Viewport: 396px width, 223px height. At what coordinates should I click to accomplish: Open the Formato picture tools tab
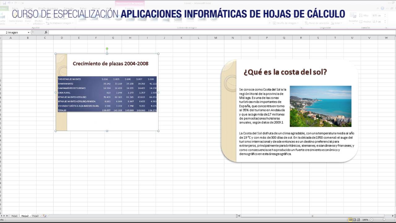coord(130,8)
